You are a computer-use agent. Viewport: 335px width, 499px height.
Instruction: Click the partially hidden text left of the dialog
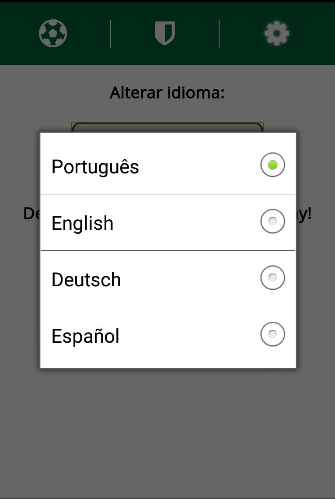[31, 214]
